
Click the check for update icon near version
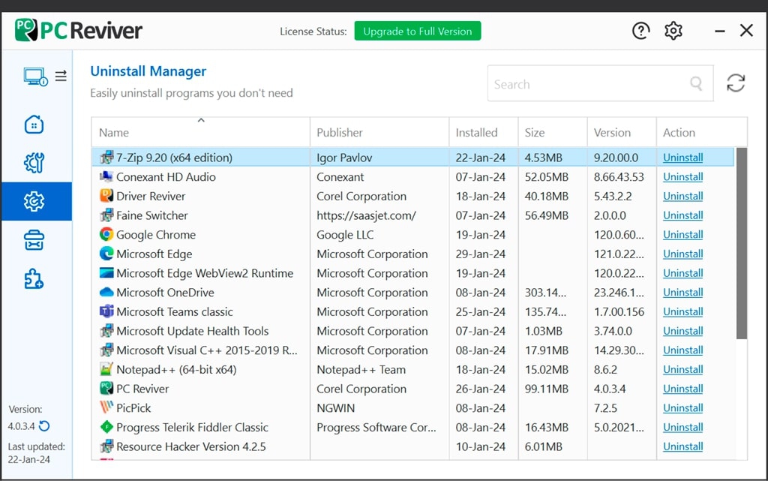point(44,426)
